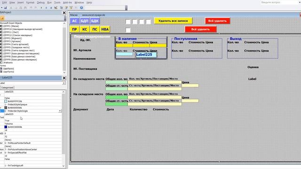The width and height of the screenshot is (301, 169).
Task: Click the АС button on the form
Action: (74, 21)
